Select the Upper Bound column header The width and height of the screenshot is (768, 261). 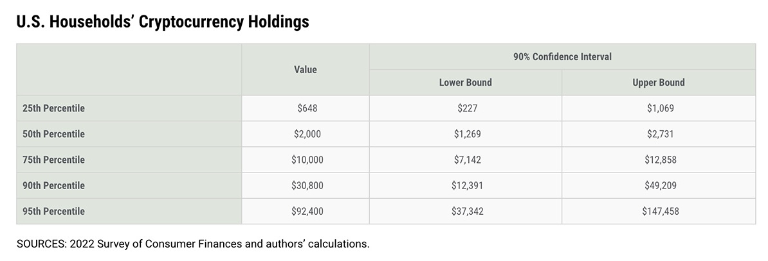[659, 83]
